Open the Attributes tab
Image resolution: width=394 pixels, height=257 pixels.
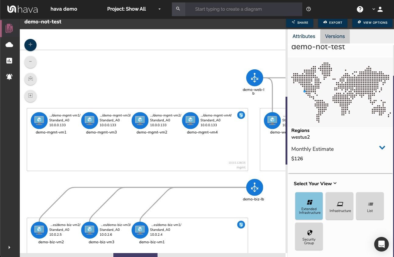(x=304, y=36)
